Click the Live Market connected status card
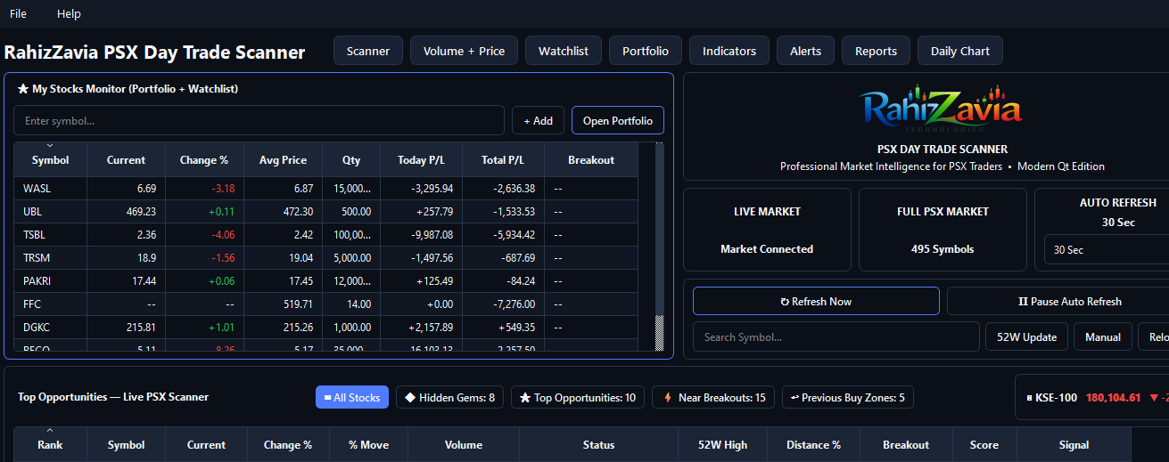 (767, 230)
